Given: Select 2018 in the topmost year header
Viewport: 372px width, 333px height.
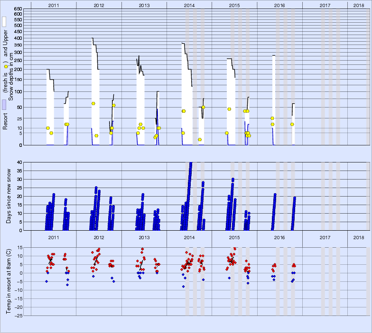Looking at the screenshot, I should point(359,5).
